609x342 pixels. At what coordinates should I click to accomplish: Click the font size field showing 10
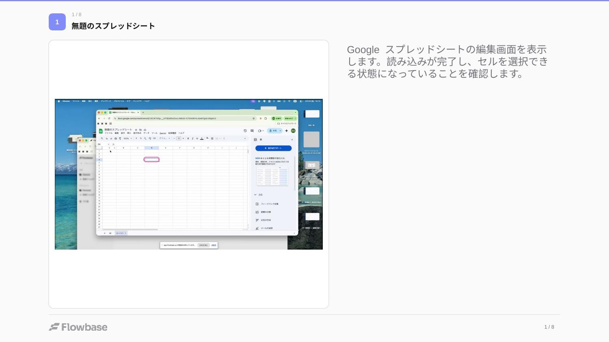(x=179, y=139)
